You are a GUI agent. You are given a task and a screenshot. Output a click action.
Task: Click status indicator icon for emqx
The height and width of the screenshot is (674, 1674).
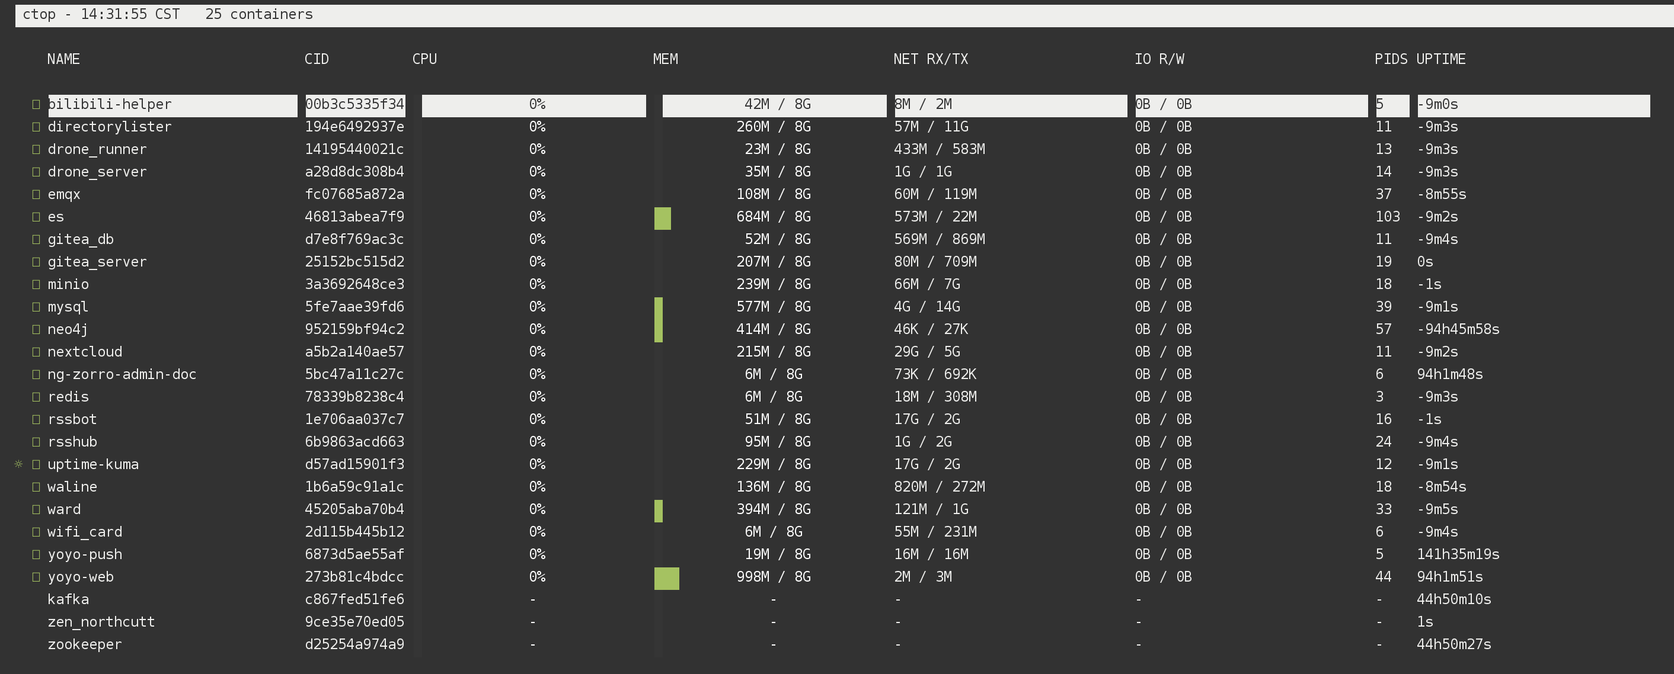tap(36, 194)
